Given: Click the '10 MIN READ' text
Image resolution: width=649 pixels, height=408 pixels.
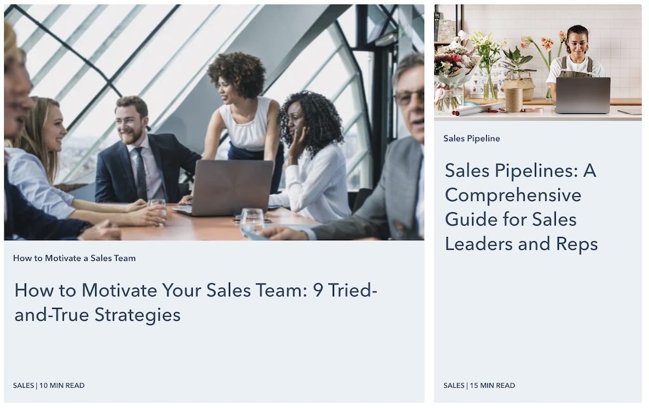Looking at the screenshot, I should click(61, 386).
